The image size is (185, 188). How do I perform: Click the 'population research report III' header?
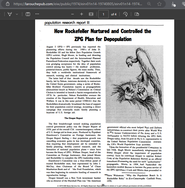67,23
